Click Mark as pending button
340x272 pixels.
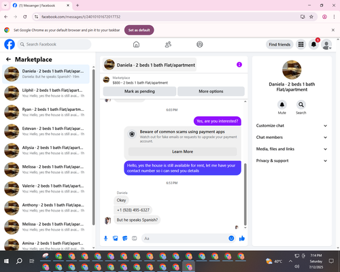(139, 91)
